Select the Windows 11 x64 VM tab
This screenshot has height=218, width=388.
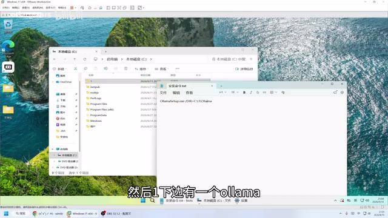tap(28, 15)
